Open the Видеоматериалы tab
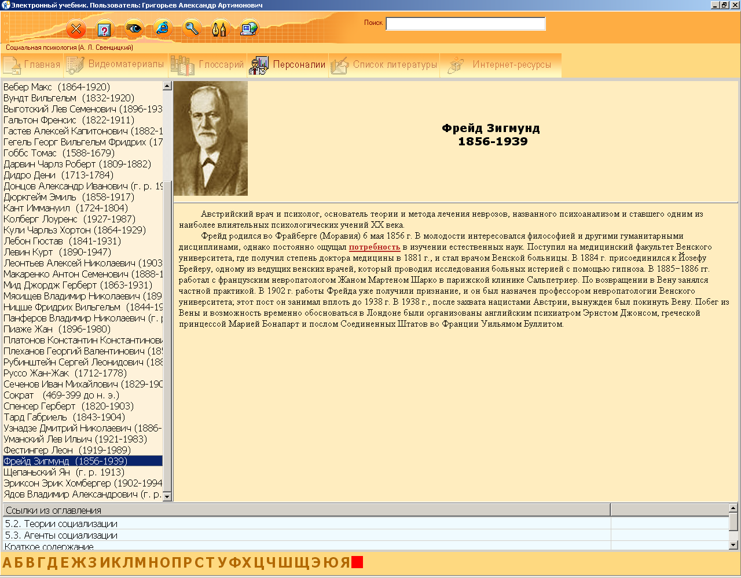Image resolution: width=741 pixels, height=578 pixels. tap(116, 65)
